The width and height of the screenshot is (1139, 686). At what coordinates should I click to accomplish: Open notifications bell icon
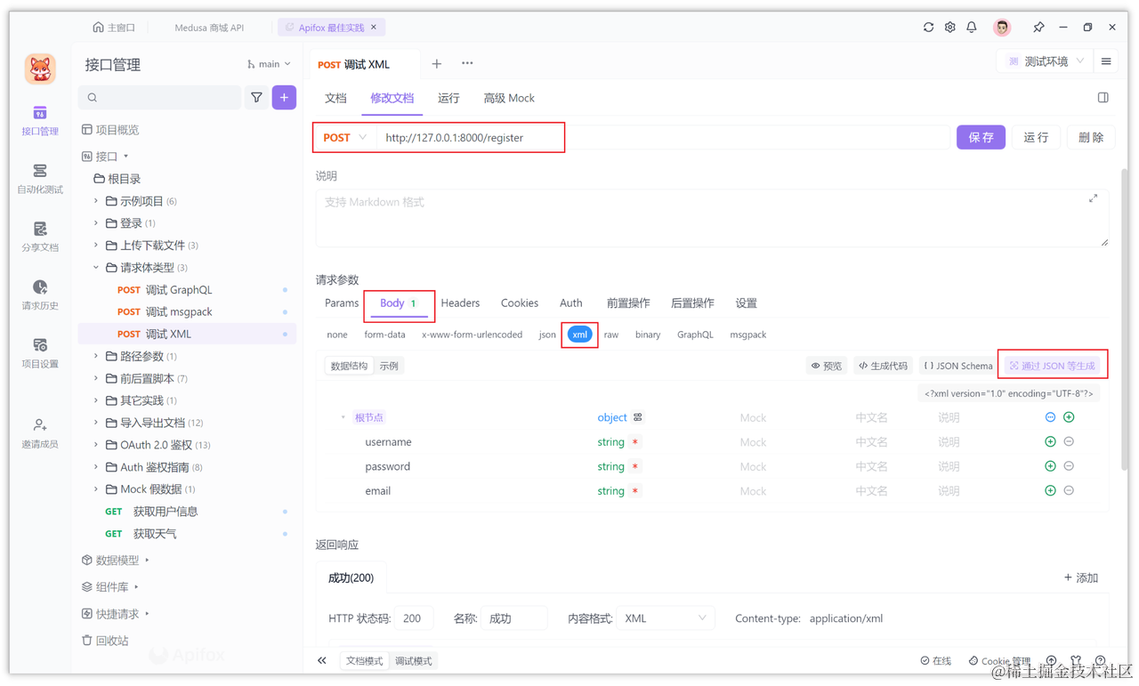[972, 28]
